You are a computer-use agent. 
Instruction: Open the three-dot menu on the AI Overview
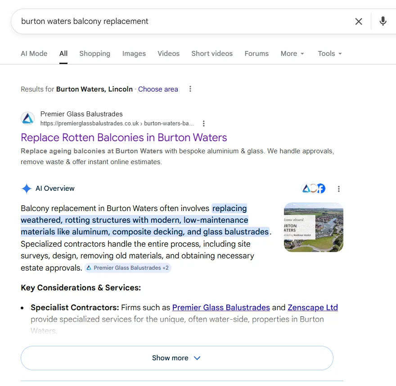pyautogui.click(x=339, y=189)
